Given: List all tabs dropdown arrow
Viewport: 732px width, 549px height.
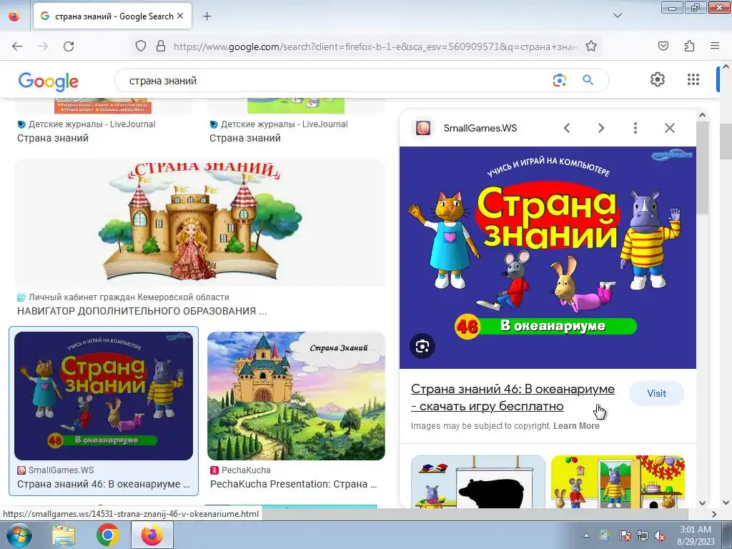Looking at the screenshot, I should (617, 16).
